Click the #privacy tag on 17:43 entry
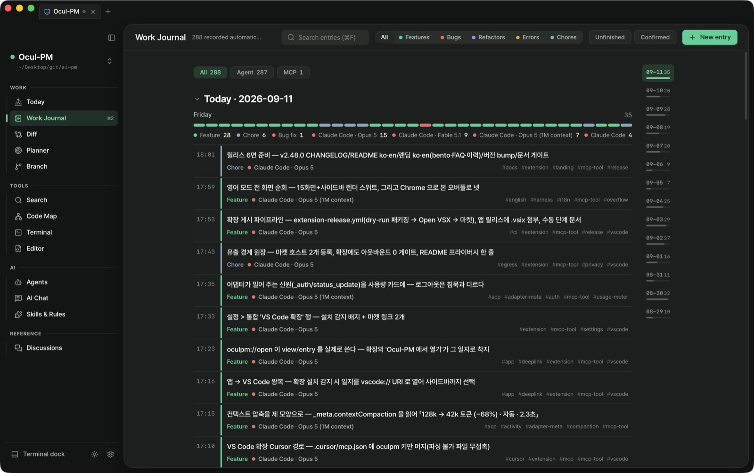Image resolution: width=754 pixels, height=473 pixels. 592,265
